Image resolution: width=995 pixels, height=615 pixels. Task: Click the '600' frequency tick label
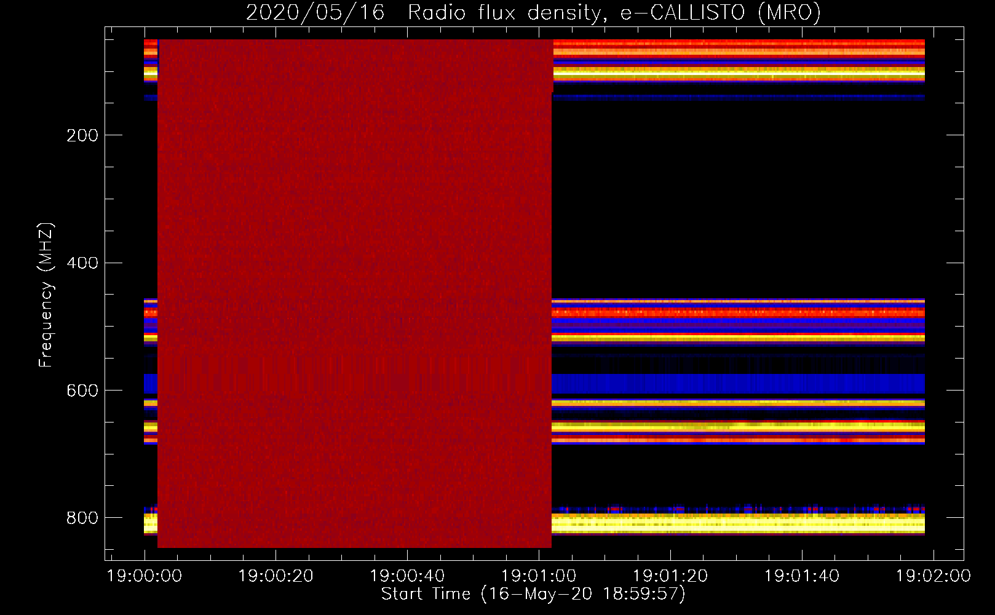click(x=82, y=391)
